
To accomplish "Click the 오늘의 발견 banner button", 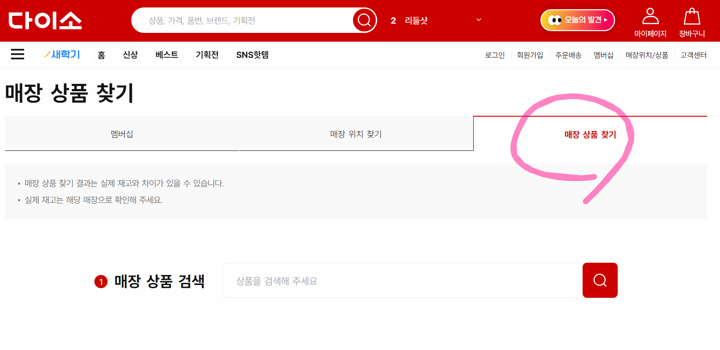I will (577, 20).
